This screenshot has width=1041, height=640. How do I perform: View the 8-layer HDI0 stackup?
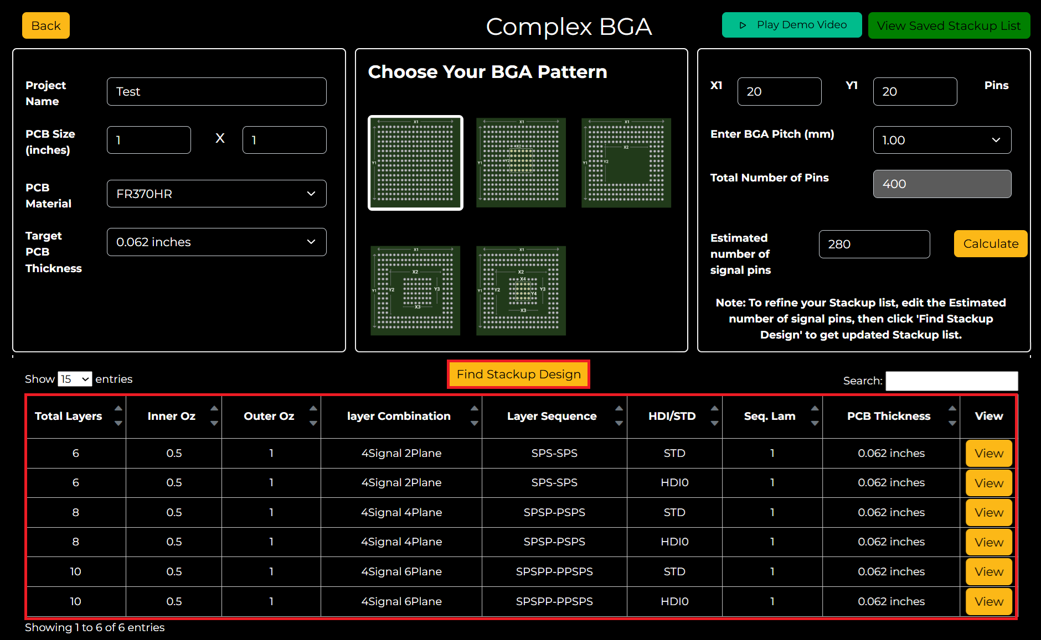coord(989,542)
